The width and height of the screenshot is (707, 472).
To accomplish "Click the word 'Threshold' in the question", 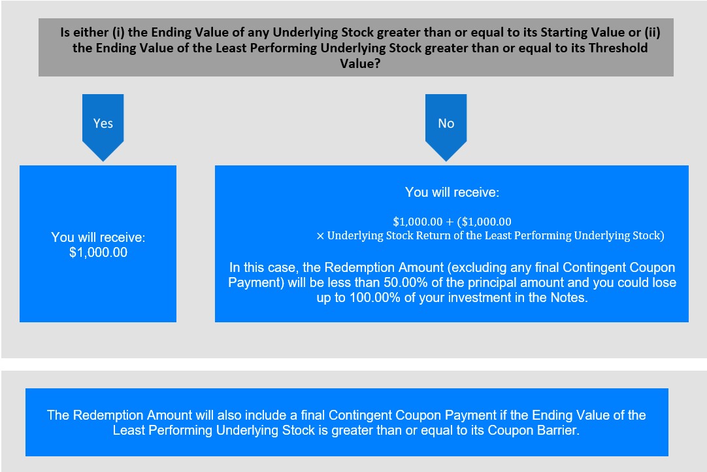I will pos(618,48).
